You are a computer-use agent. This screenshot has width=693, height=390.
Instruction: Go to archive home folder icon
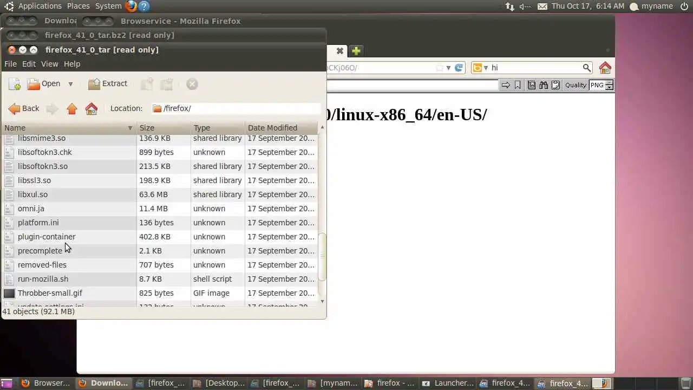(91, 109)
